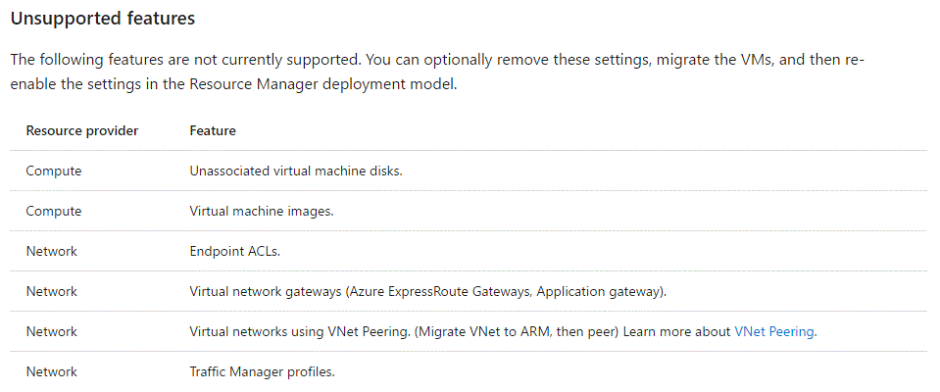The width and height of the screenshot is (940, 392).
Task: Click Network beside Traffic Manager profiles
Action: pyautogui.click(x=52, y=371)
